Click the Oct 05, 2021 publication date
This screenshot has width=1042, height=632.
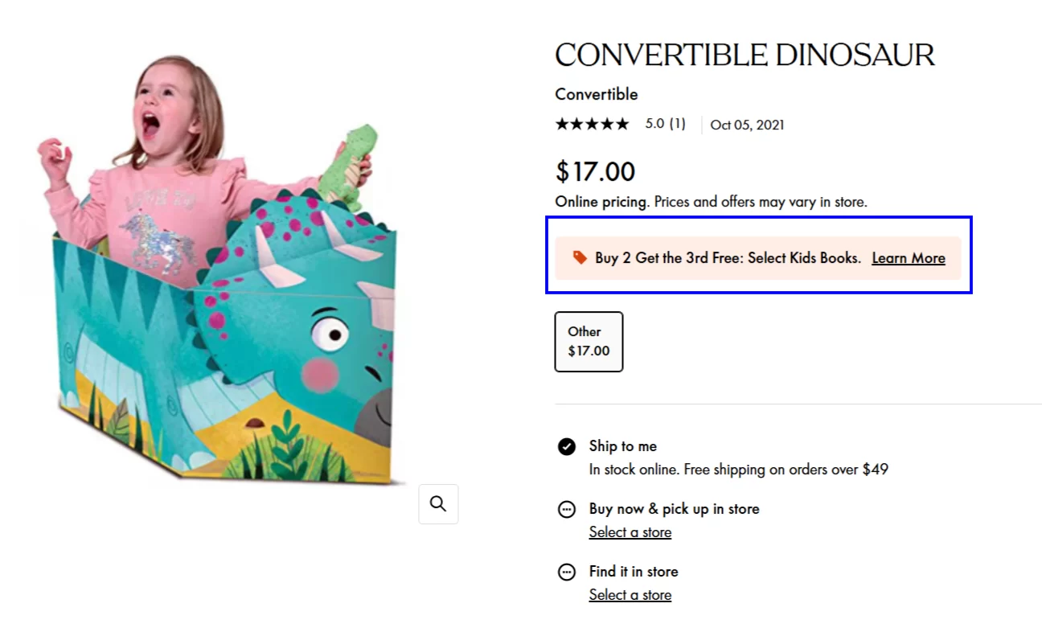coord(747,125)
